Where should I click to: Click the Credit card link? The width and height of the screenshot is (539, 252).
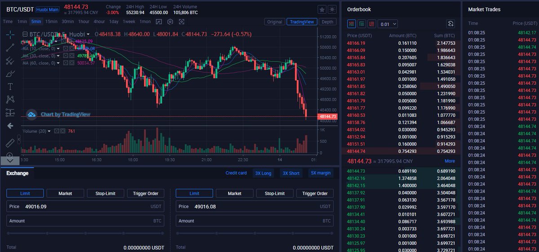coord(236,173)
